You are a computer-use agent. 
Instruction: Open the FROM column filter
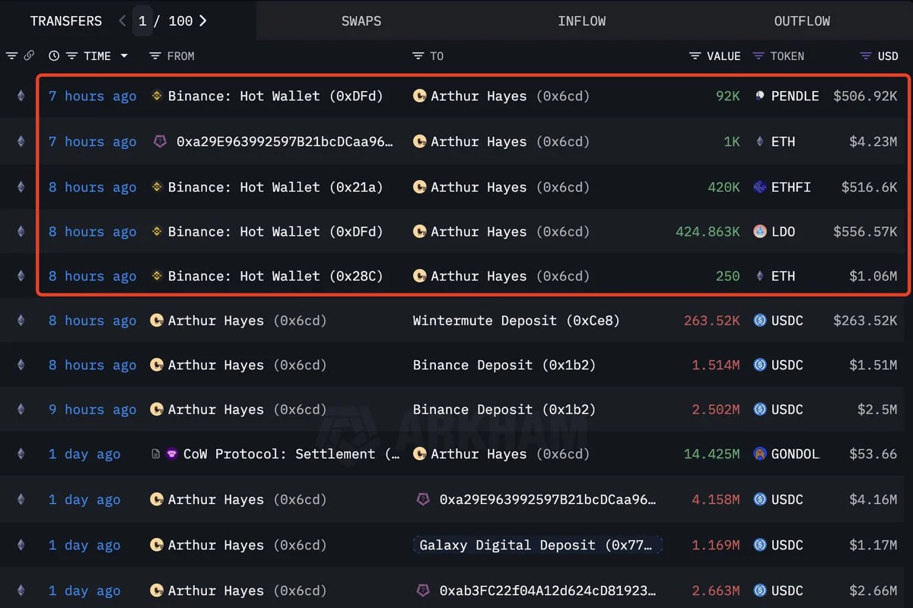tap(155, 56)
